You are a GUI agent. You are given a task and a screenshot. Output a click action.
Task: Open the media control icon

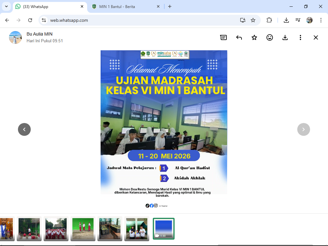(x=298, y=20)
